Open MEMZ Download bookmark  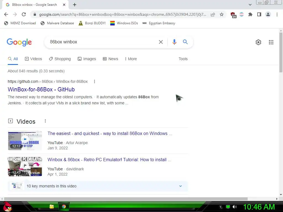coord(20,23)
